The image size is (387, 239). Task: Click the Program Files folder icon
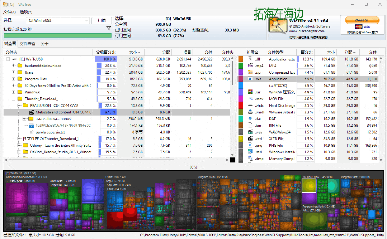[20, 79]
